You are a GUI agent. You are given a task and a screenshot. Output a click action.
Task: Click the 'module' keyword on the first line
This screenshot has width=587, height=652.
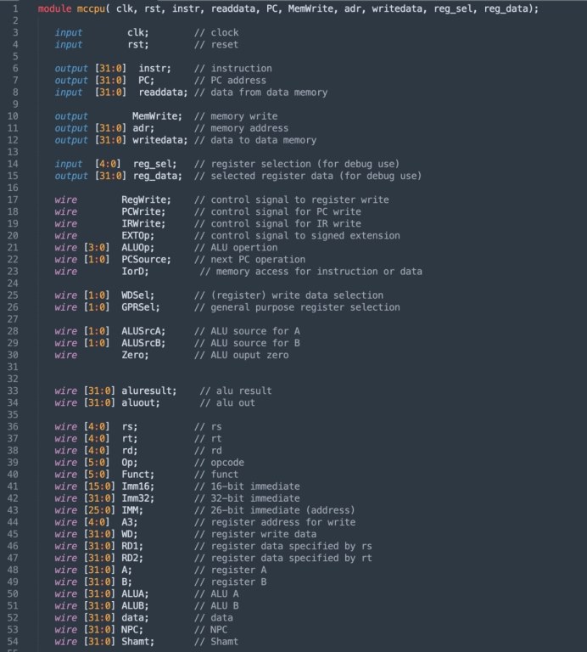click(x=54, y=8)
